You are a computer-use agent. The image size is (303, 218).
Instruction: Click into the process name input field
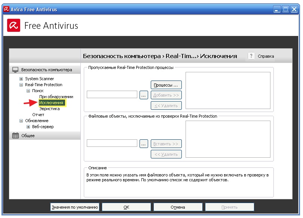[x=112, y=94]
